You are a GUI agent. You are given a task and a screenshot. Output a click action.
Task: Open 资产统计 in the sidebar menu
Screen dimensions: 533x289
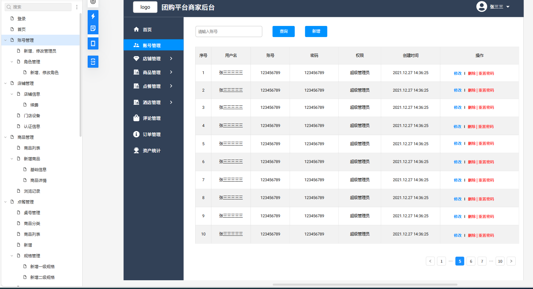coord(151,151)
